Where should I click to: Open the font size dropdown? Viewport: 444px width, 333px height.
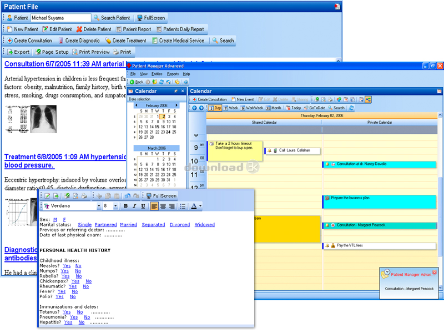pyautogui.click(x=115, y=206)
